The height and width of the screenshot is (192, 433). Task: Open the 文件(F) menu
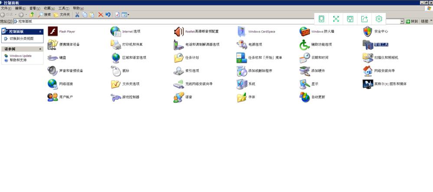pos(7,8)
